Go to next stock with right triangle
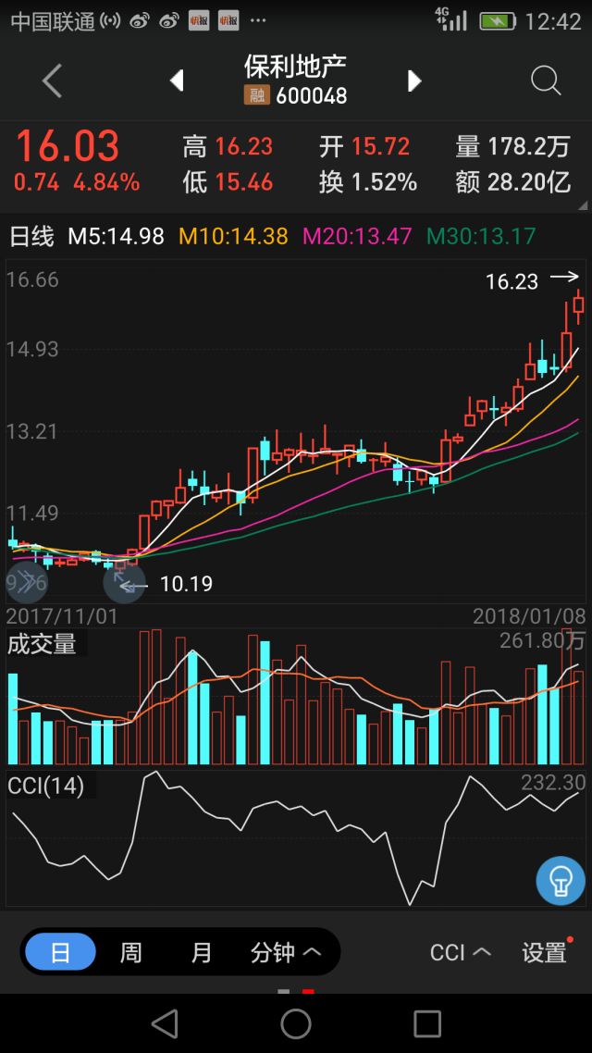This screenshot has height=1053, width=592. [414, 81]
